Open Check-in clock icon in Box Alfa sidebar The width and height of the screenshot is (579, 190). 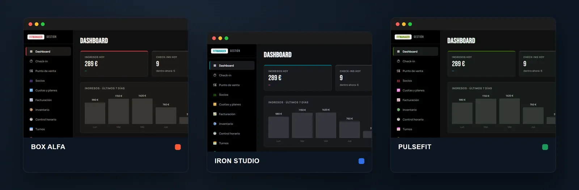(x=31, y=61)
